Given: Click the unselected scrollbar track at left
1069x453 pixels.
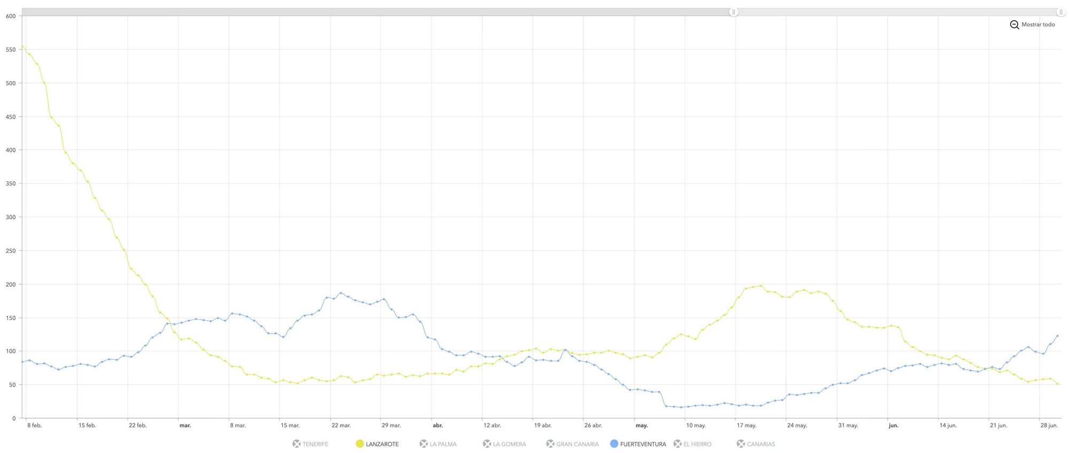Looking at the screenshot, I should [374, 12].
